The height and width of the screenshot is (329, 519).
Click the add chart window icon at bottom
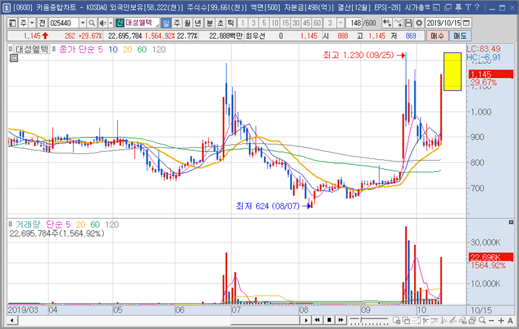[x=397, y=320]
